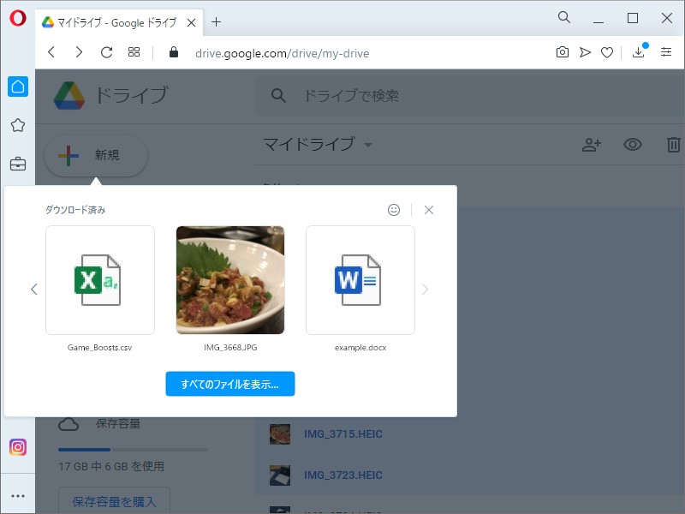Capture page with the Snapshot camera icon
685x514 pixels.
(x=563, y=52)
